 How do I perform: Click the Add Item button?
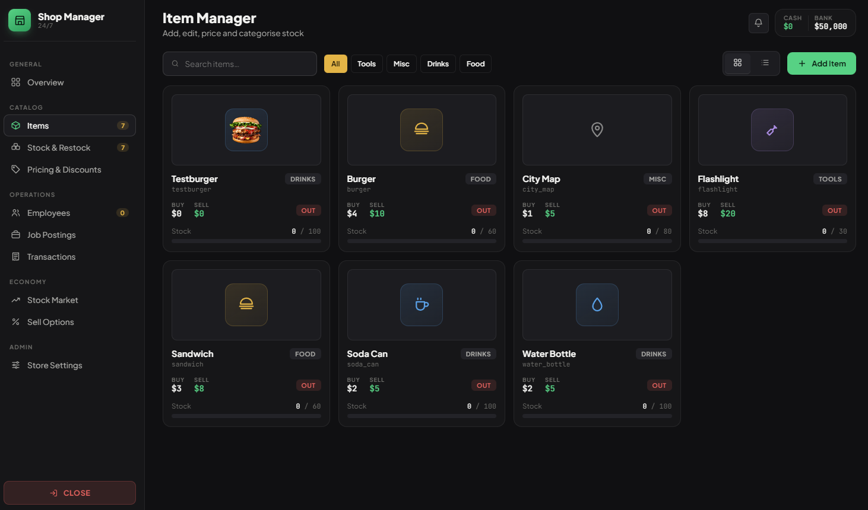(x=822, y=63)
